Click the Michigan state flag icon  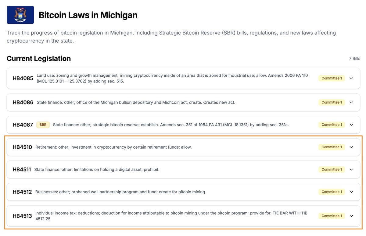coord(20,15)
